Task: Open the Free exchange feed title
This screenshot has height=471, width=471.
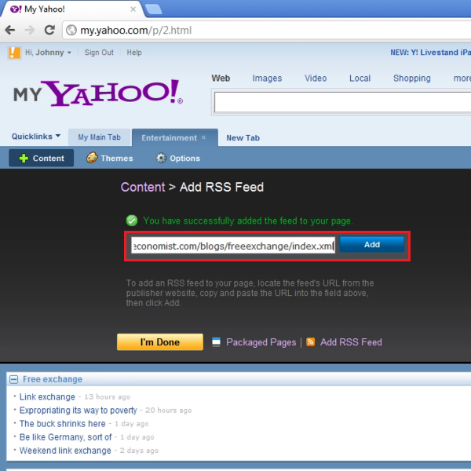Action: click(x=53, y=379)
